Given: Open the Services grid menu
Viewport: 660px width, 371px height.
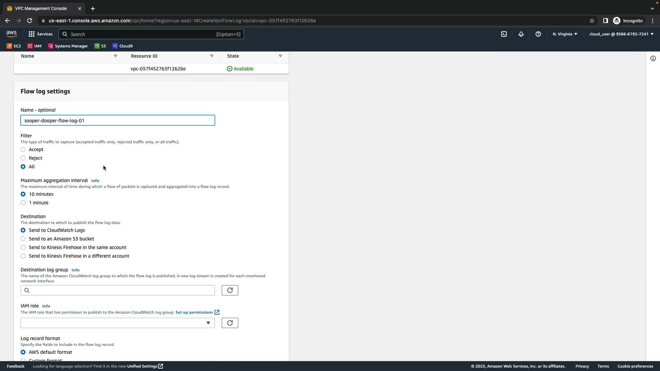Looking at the screenshot, I should coord(41,34).
